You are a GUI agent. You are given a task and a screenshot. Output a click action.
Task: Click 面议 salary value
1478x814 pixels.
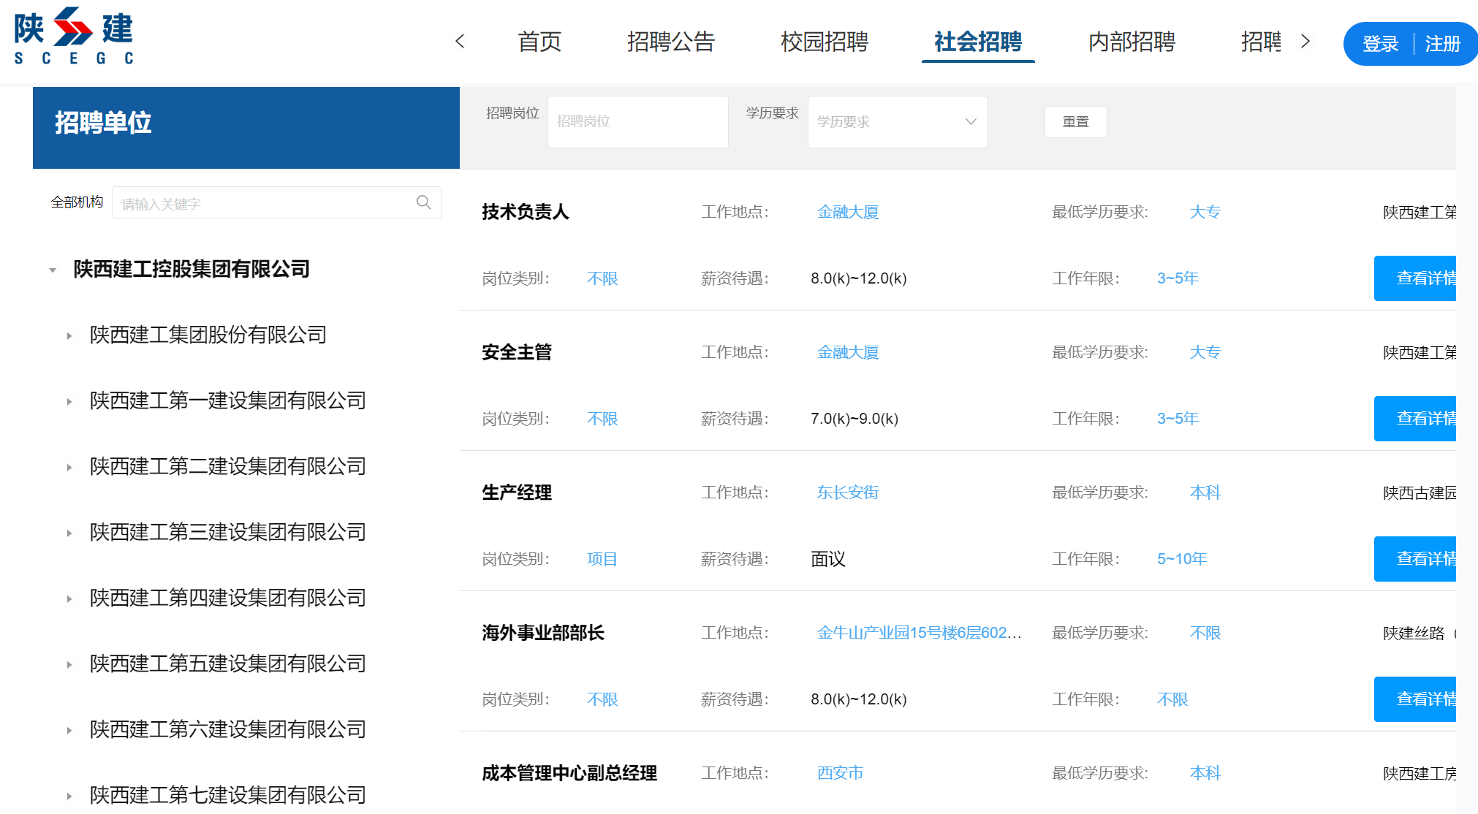828,559
